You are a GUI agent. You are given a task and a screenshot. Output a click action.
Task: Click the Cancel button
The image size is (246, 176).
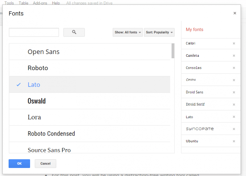coord(45,163)
